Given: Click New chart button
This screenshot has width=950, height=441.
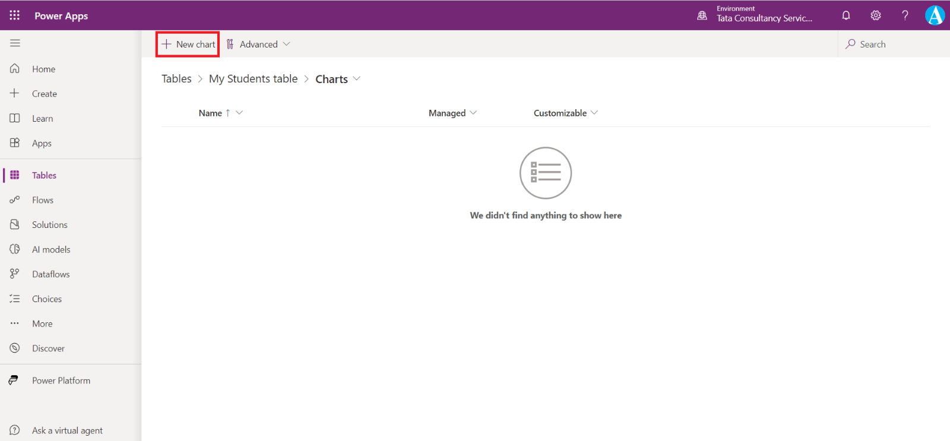Looking at the screenshot, I should click(188, 45).
